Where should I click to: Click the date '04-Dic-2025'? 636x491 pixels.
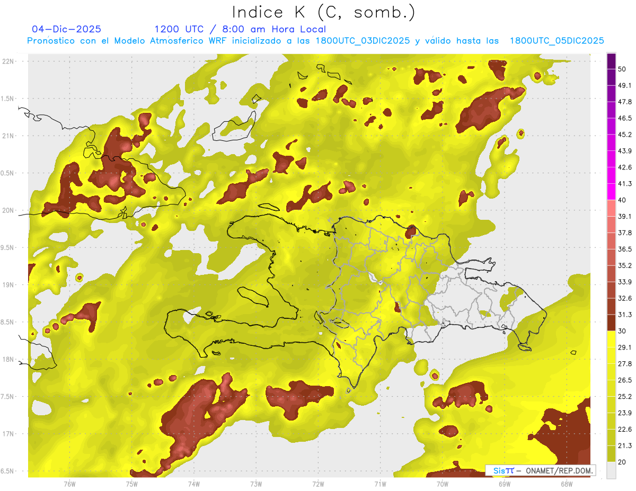[x=66, y=29]
